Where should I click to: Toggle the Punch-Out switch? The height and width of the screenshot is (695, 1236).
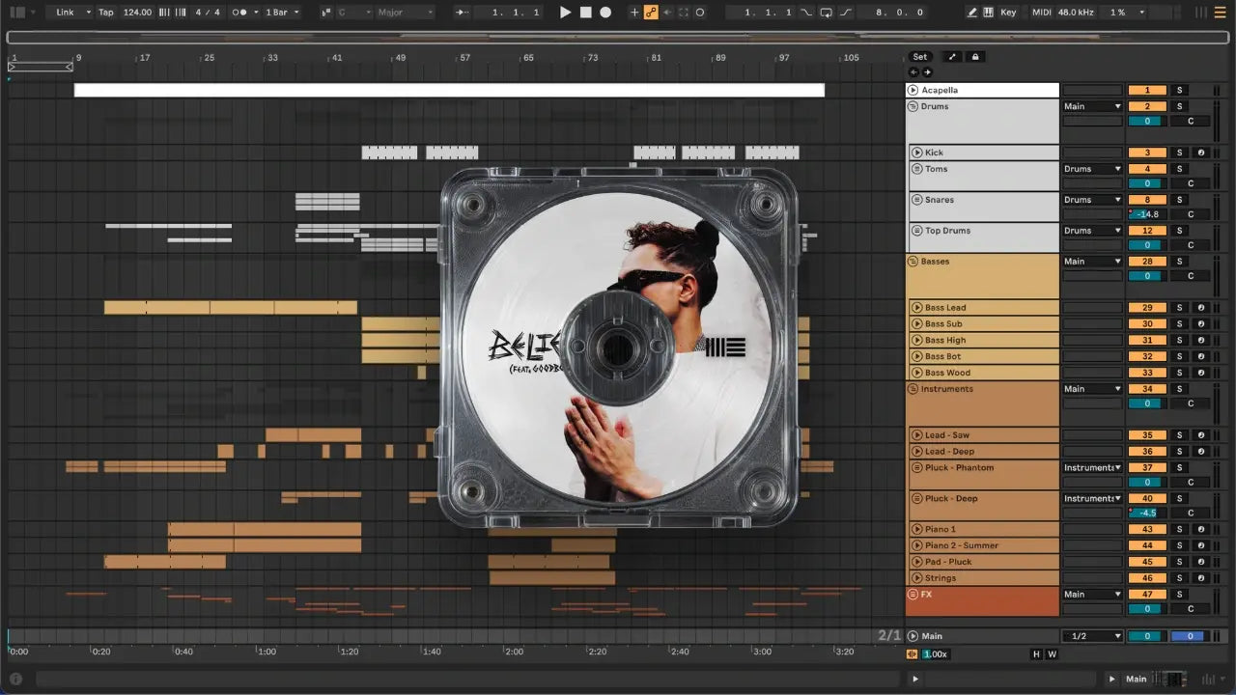point(846,13)
